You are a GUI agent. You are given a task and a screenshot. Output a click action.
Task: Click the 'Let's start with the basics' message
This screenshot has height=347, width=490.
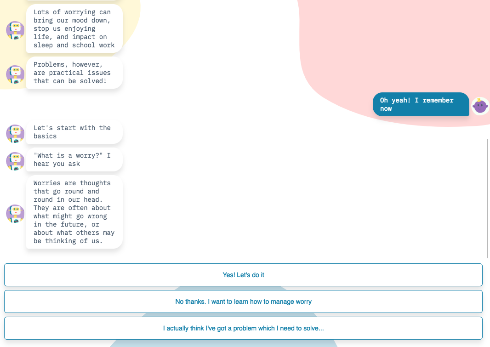click(74, 132)
